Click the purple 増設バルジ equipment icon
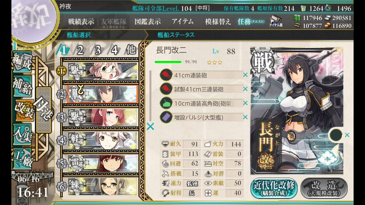The image size is (365, 205). (166, 117)
